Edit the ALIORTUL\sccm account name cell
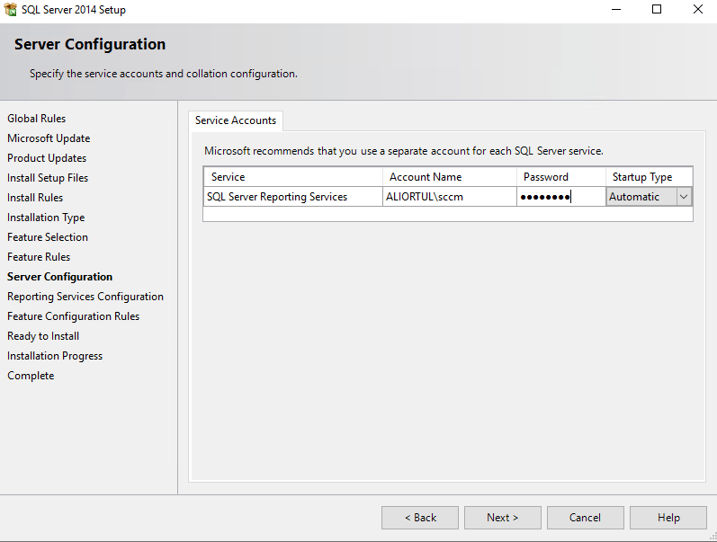 click(x=449, y=197)
